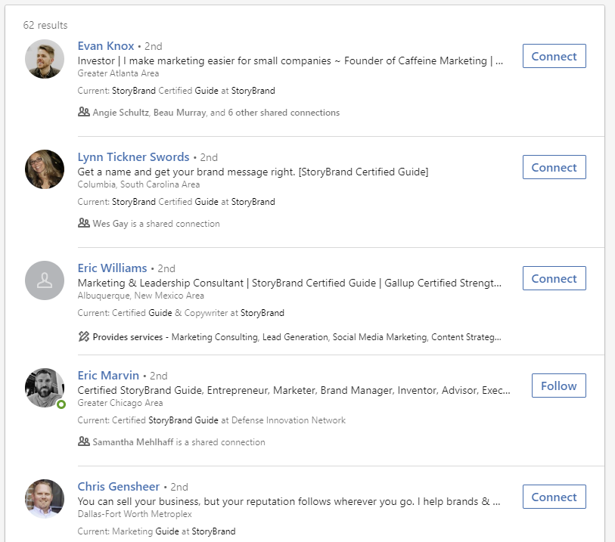Open Evan Knox's profile photo
Image resolution: width=615 pixels, height=542 pixels.
pyautogui.click(x=45, y=59)
